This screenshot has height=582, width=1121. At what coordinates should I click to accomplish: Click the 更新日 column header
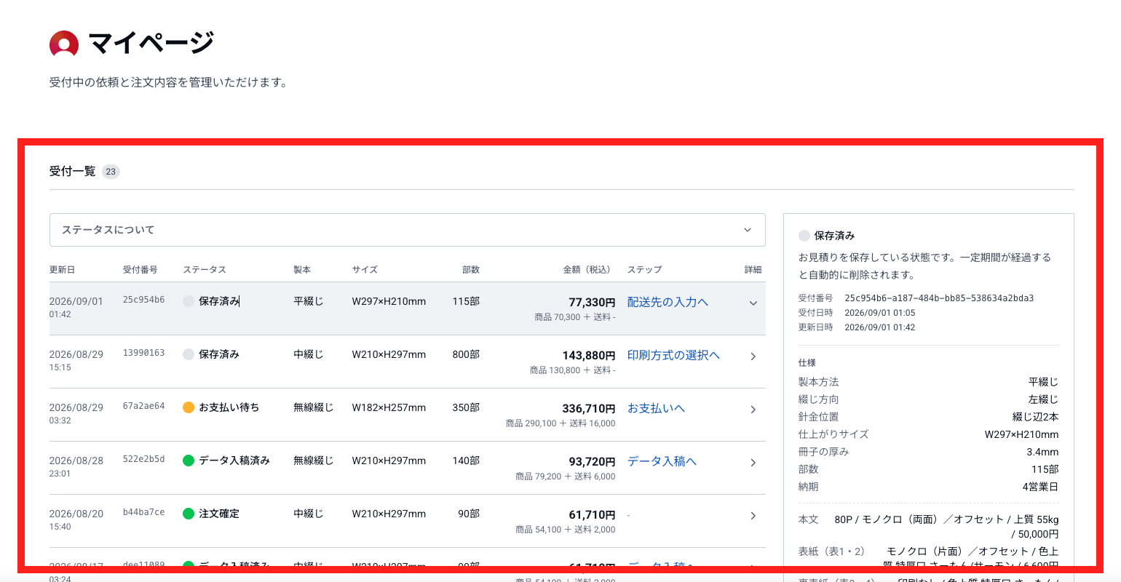pyautogui.click(x=62, y=270)
